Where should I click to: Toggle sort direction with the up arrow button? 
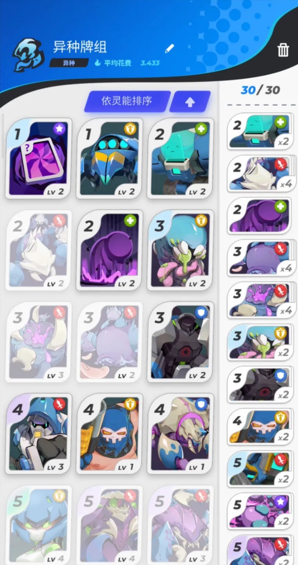(x=190, y=102)
